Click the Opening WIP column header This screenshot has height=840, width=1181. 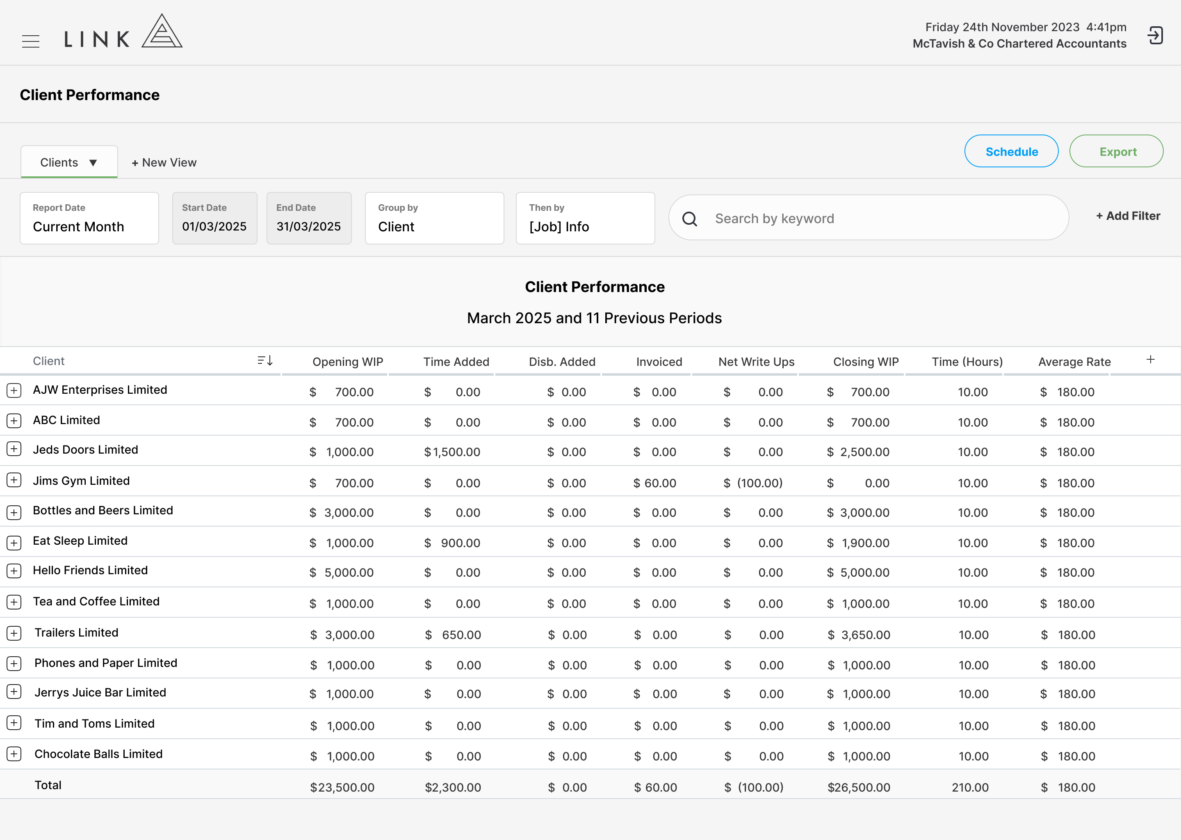347,362
